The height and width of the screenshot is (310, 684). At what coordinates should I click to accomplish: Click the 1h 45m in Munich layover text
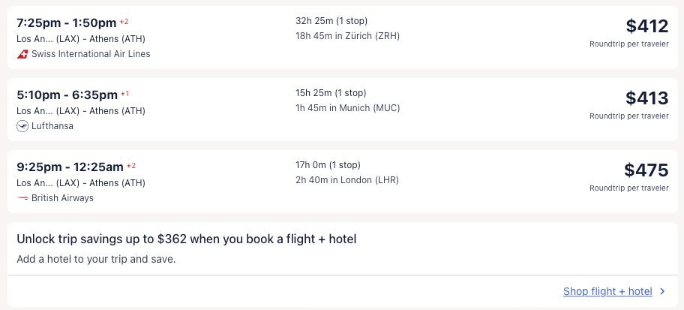[348, 108]
